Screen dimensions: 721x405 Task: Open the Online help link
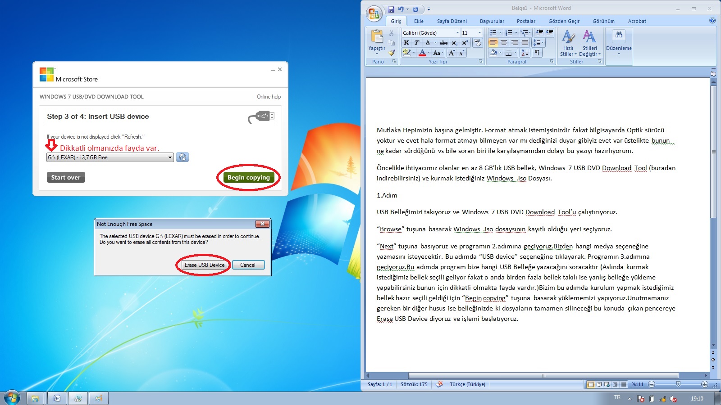269,97
